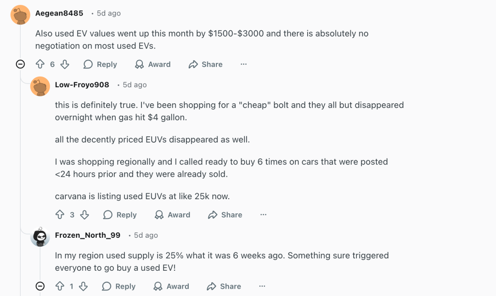Reply to Low-Froyo908's comment
The image size is (496, 296).
[x=120, y=215]
